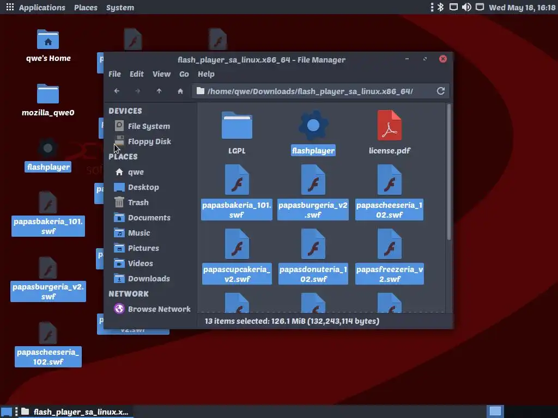Screen dimensions: 558x418
Task: Open the File menu
Action: (114, 74)
